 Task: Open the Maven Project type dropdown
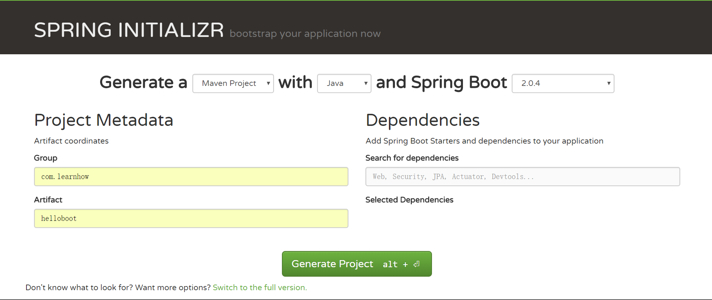[233, 83]
